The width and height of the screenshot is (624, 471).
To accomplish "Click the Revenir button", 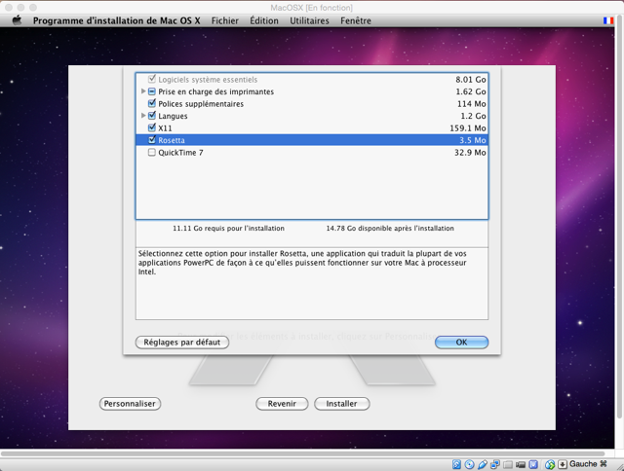I will [282, 404].
